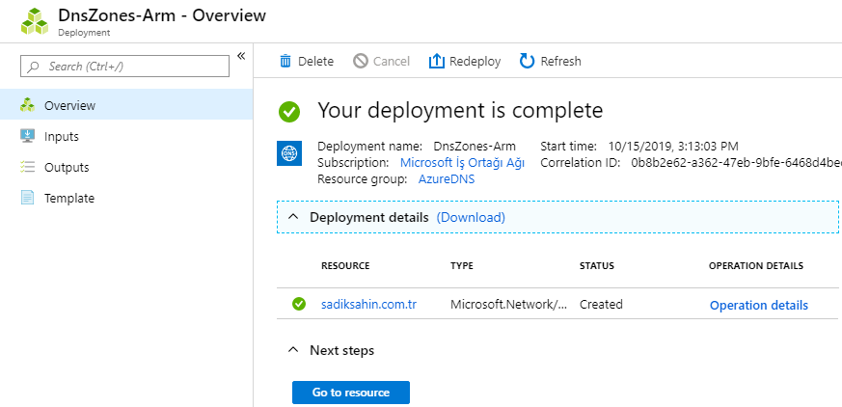Click the Overview cubes icon in sidebar
842x407 pixels.
(27, 105)
